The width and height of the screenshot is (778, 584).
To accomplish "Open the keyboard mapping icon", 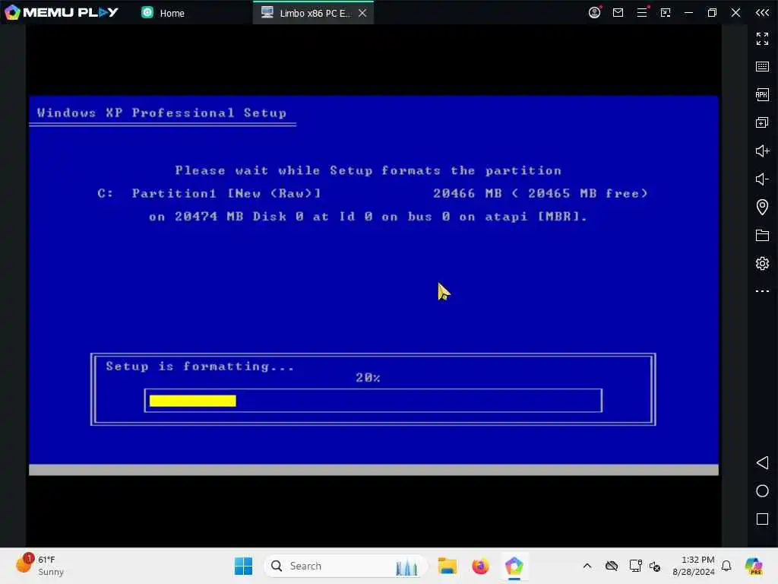I will click(762, 67).
